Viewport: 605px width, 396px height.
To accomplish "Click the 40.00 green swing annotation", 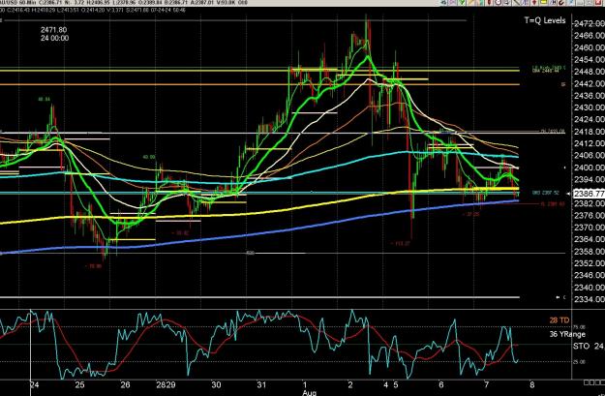I will point(149,157).
